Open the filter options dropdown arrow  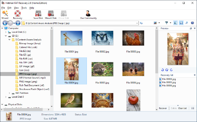coord(171,23)
